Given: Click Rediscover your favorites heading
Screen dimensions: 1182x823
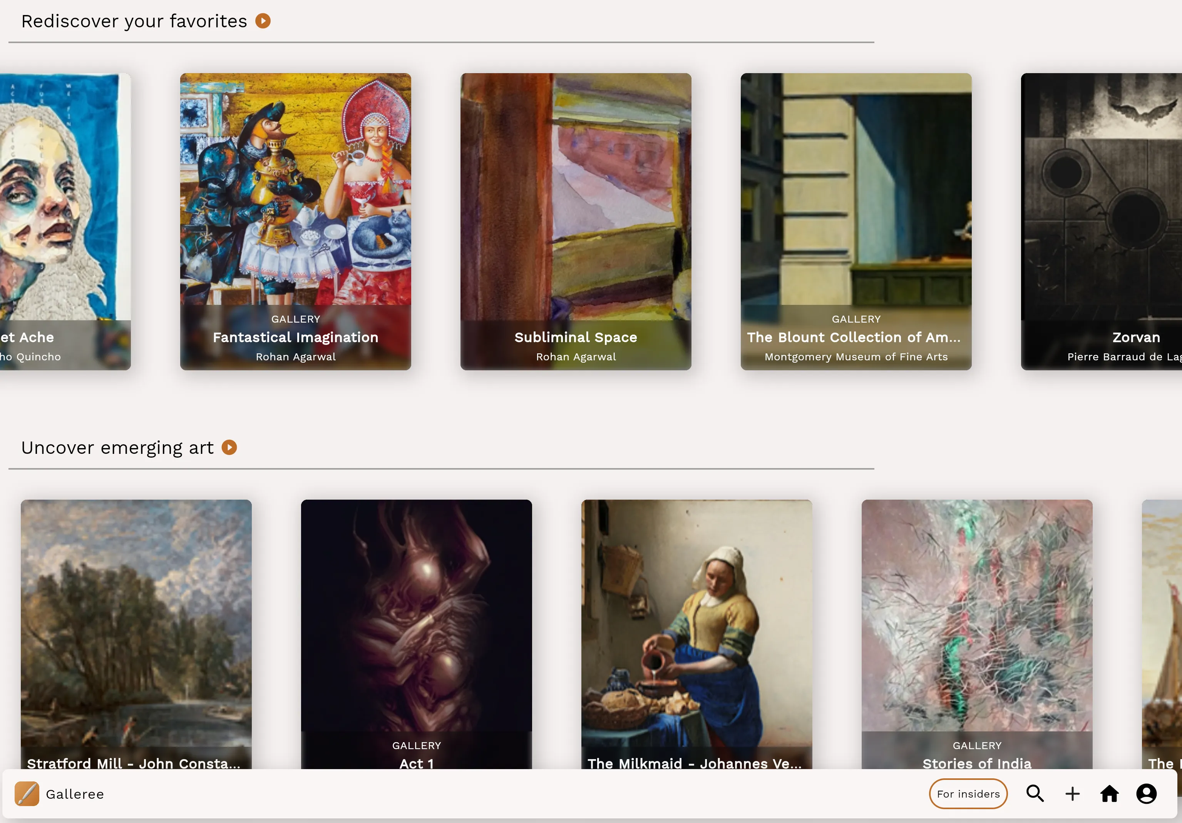Looking at the screenshot, I should (134, 21).
